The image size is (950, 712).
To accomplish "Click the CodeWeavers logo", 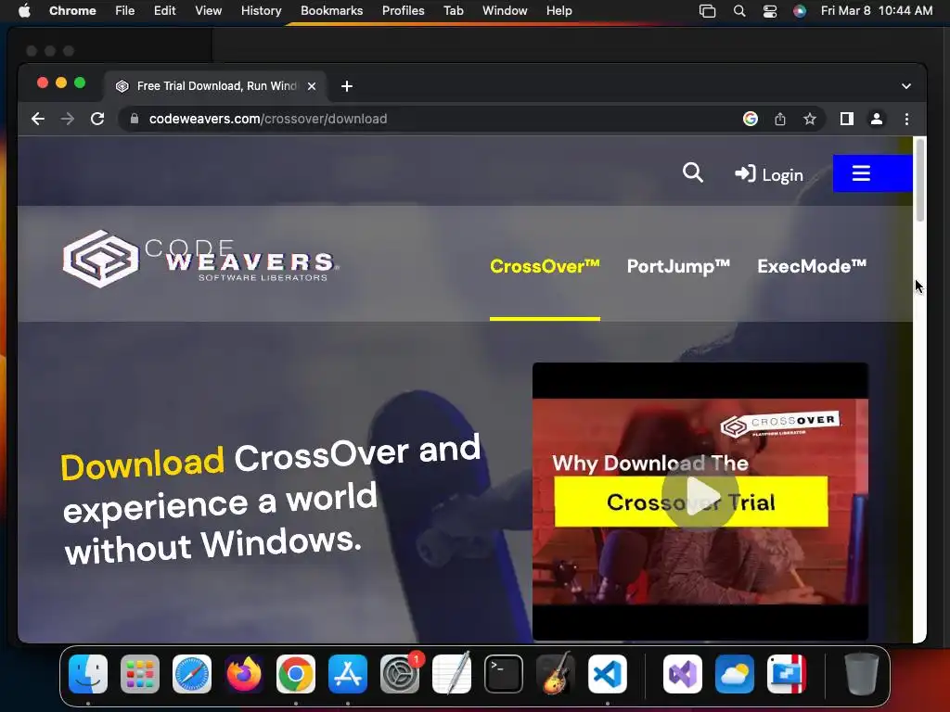I will pyautogui.click(x=201, y=260).
